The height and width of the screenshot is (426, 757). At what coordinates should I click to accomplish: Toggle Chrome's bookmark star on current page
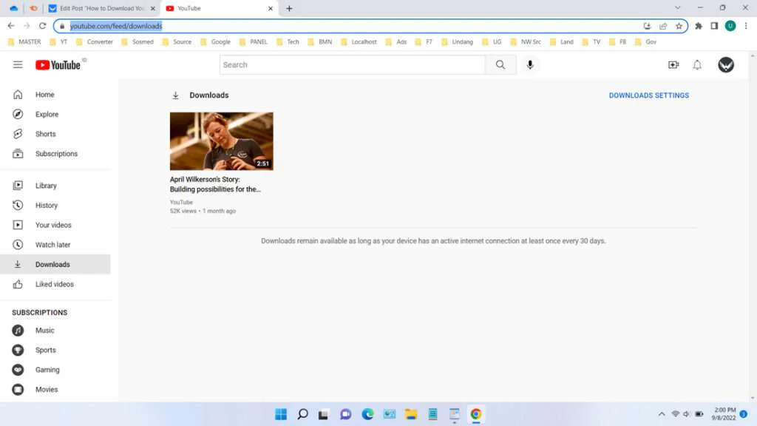[x=679, y=25]
